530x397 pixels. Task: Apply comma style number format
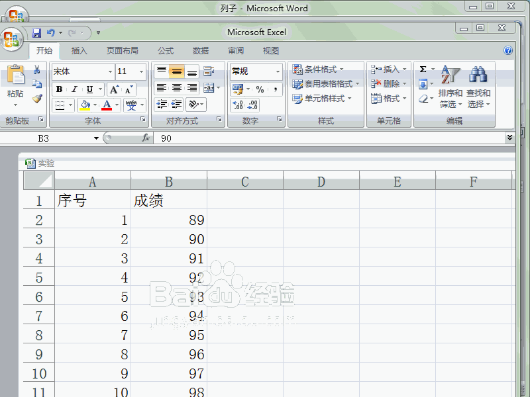(276, 89)
